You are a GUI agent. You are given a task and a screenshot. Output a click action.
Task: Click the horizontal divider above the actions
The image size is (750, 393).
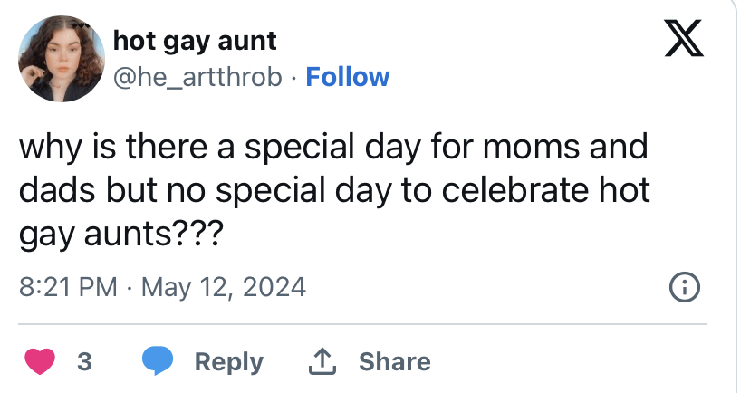(x=362, y=324)
